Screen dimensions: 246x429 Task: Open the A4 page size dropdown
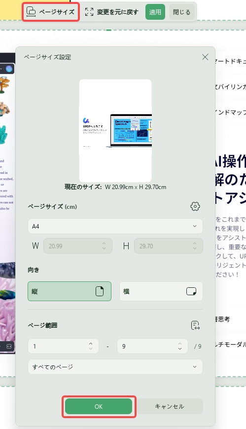click(x=115, y=226)
